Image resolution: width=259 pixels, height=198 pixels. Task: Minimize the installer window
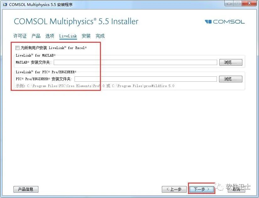[229, 3]
